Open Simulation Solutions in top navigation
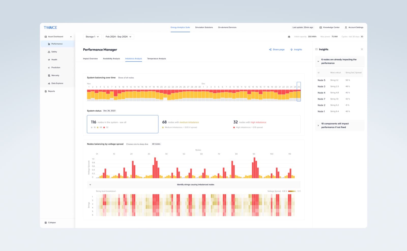 [204, 27]
